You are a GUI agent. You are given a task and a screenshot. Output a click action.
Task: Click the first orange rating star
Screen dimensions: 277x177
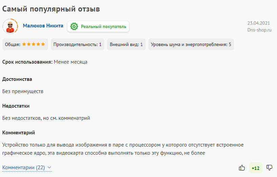coord(24,44)
